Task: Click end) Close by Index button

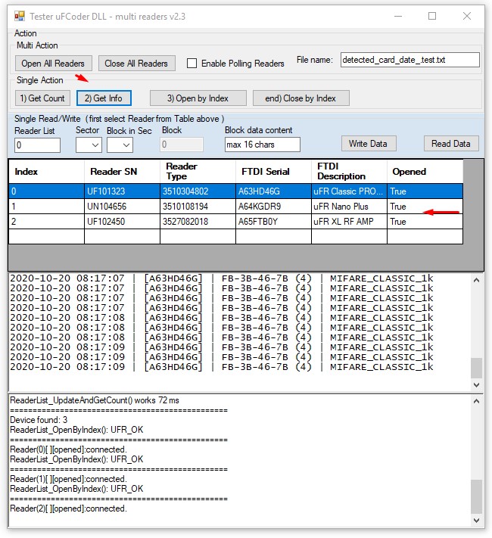Action: 300,98
